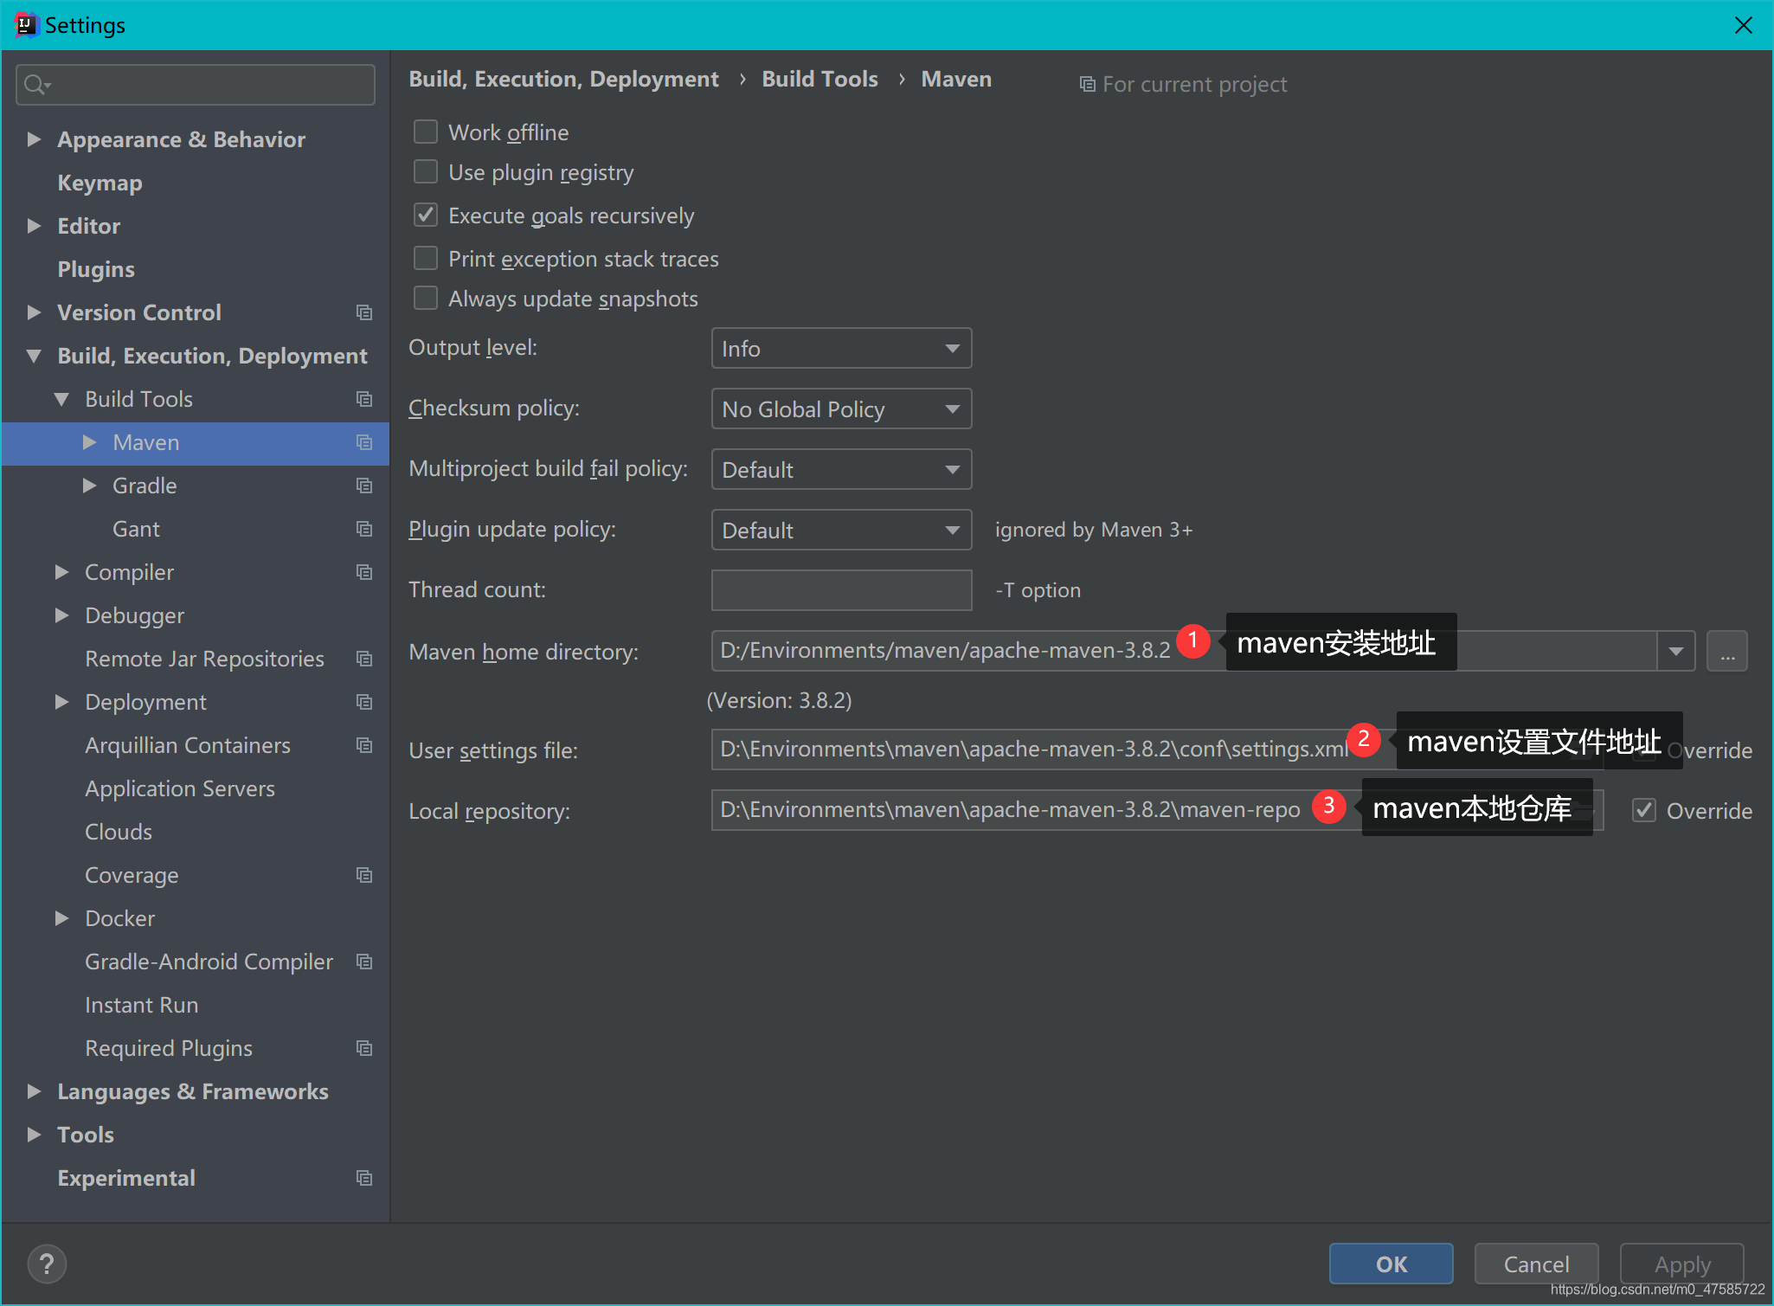Browse Maven home directory with ellipsis button
Screen dimensions: 1774x1306
coord(1727,651)
